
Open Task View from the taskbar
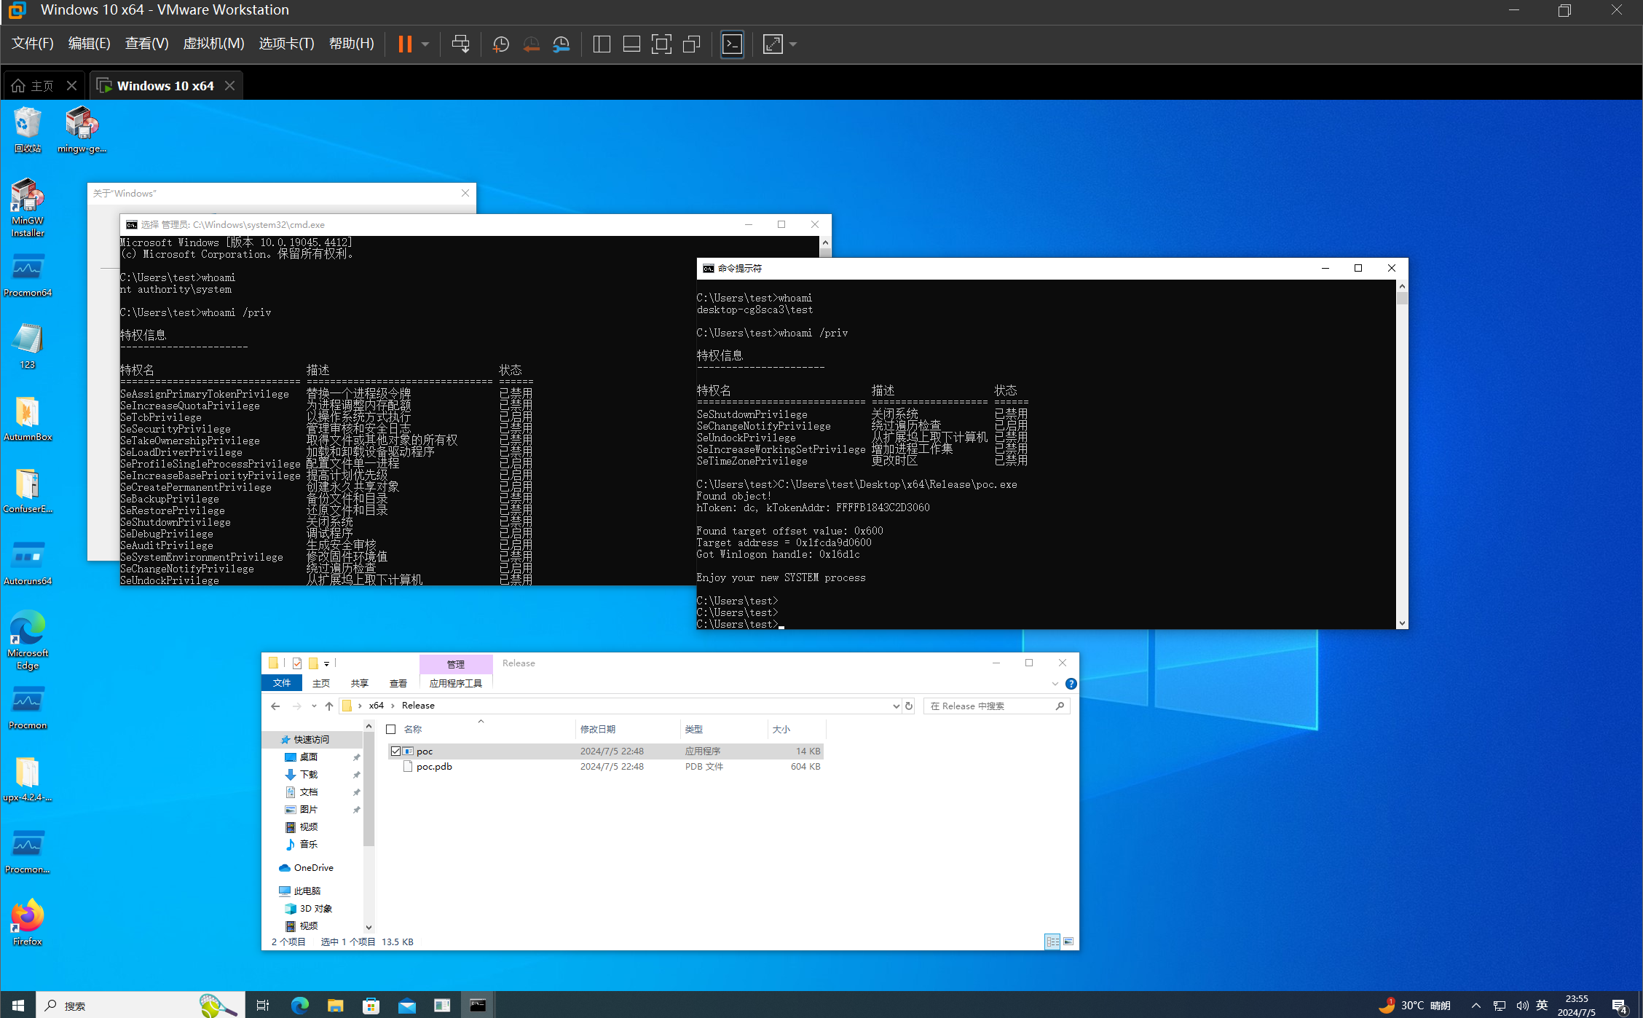pos(263,1006)
